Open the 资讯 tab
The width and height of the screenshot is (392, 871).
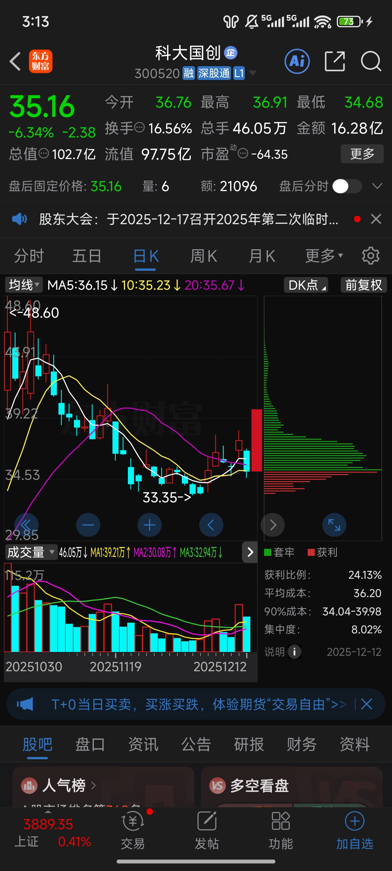pos(143,744)
